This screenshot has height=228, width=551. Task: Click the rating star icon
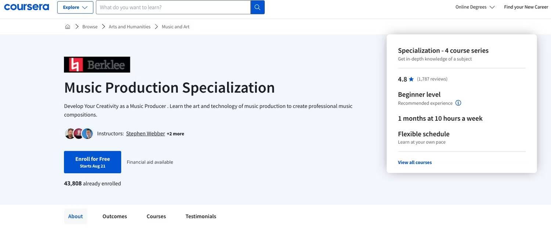point(411,79)
